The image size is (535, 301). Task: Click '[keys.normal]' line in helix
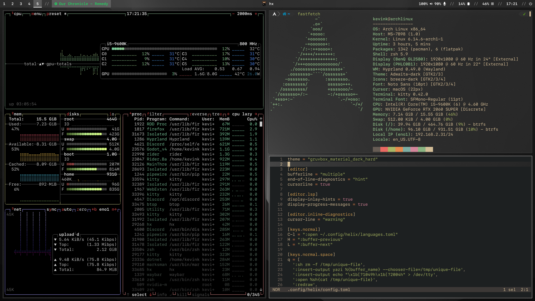point(304,229)
